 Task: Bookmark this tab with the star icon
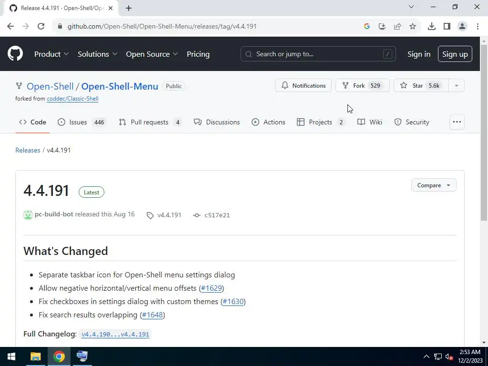(413, 26)
